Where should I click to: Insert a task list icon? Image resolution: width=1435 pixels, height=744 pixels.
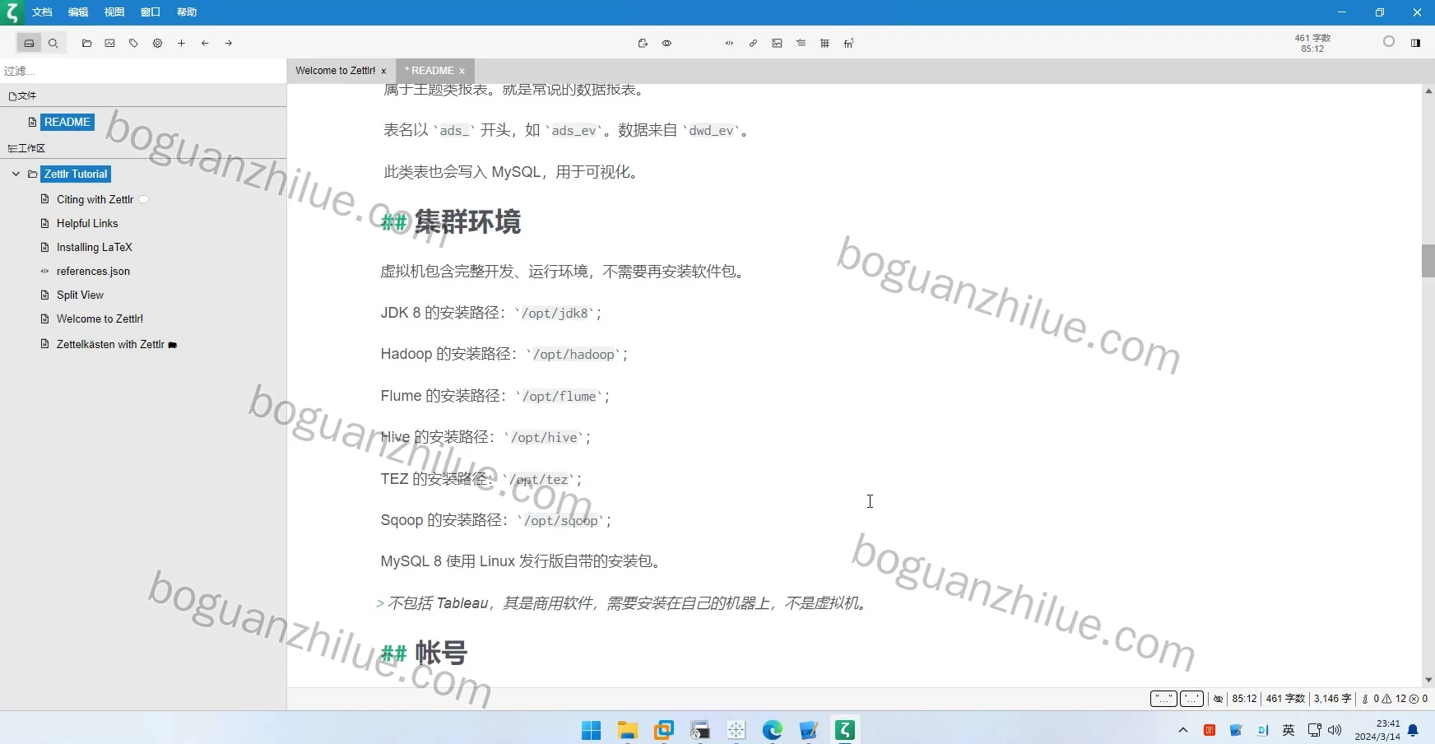[801, 44]
